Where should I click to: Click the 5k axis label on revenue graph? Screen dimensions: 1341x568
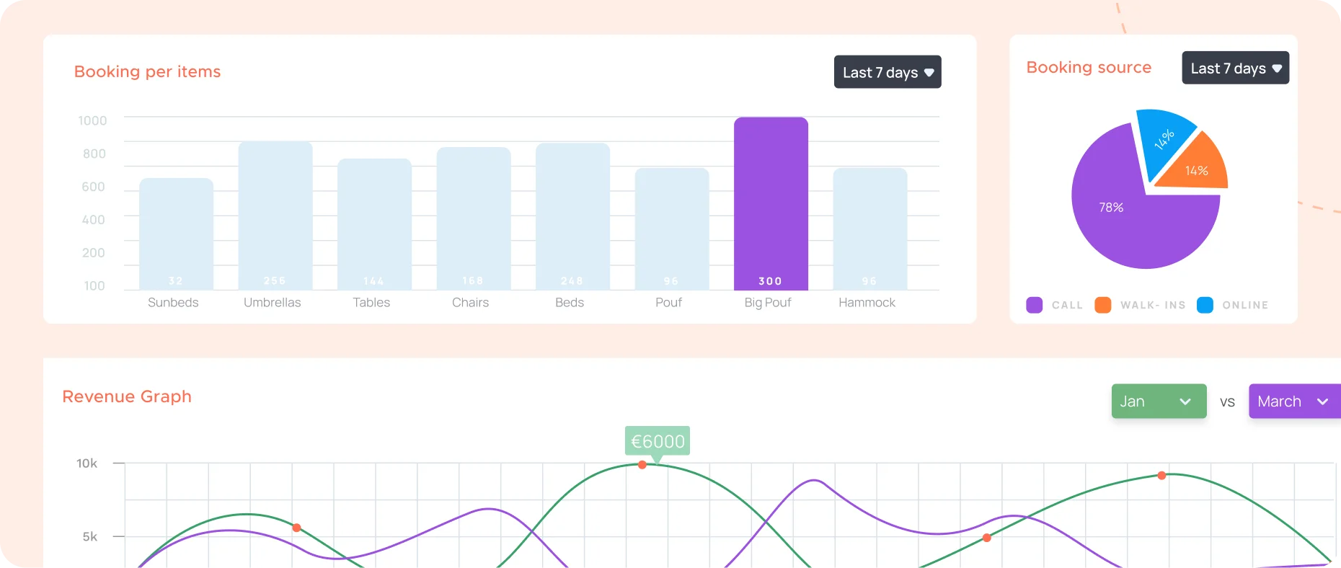point(89,537)
